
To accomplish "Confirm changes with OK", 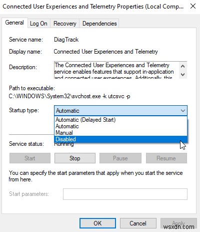I will tap(97, 223).
